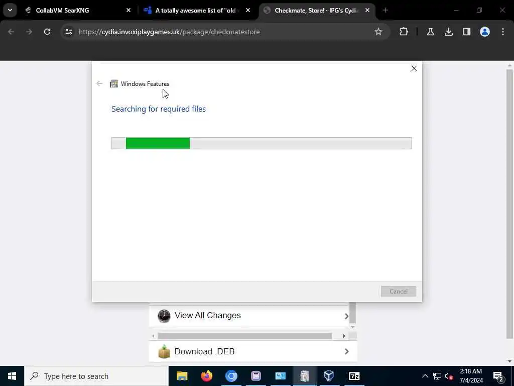This screenshot has width=514, height=386.
Task: Go forward in Chrome navigation
Action: [x=29, y=32]
